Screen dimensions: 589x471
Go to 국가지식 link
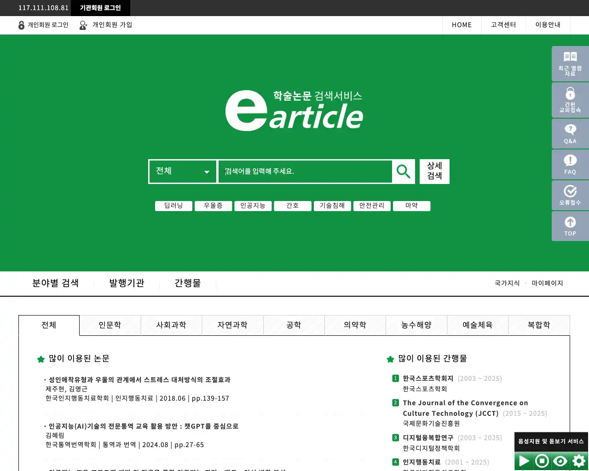507,283
